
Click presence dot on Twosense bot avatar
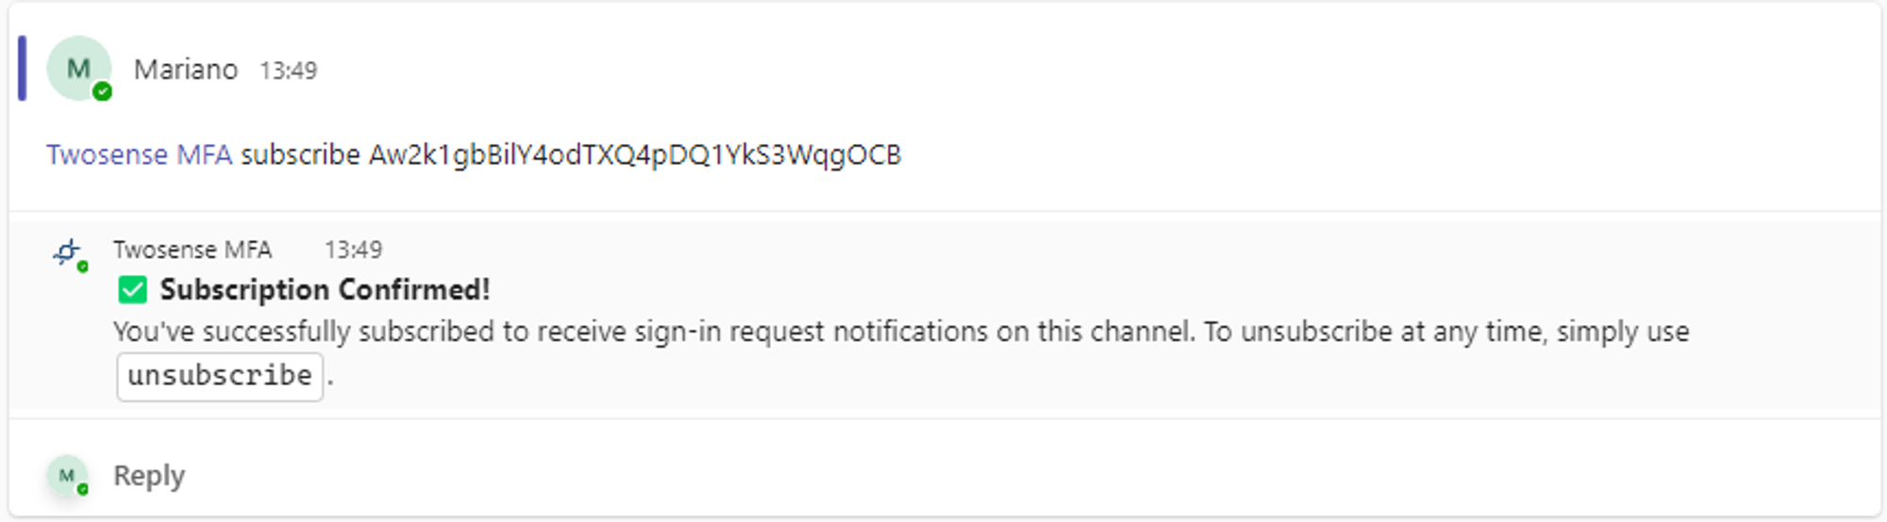tap(83, 267)
